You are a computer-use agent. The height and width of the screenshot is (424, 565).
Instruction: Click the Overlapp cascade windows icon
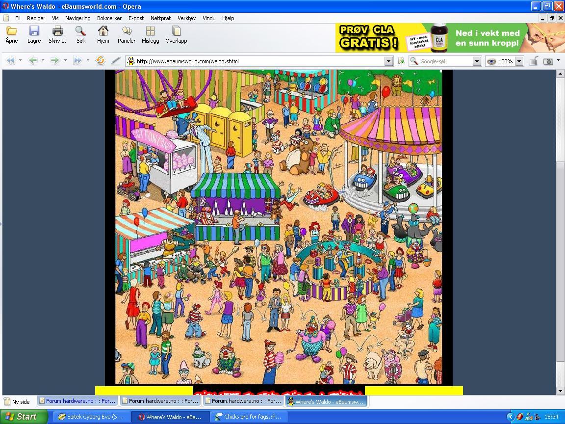coord(176,31)
